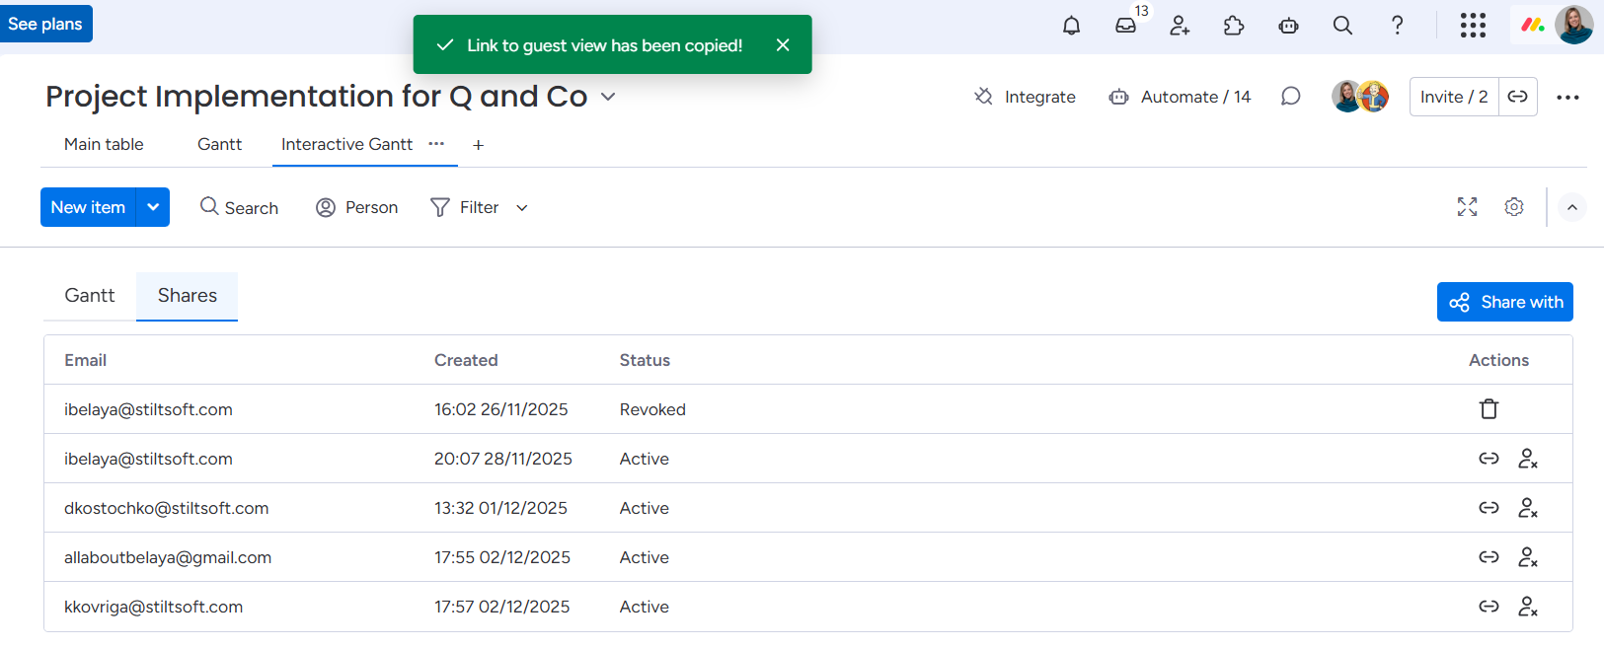Click the invite members icon in top bar
This screenshot has height=648, width=1604.
coord(1180,26)
